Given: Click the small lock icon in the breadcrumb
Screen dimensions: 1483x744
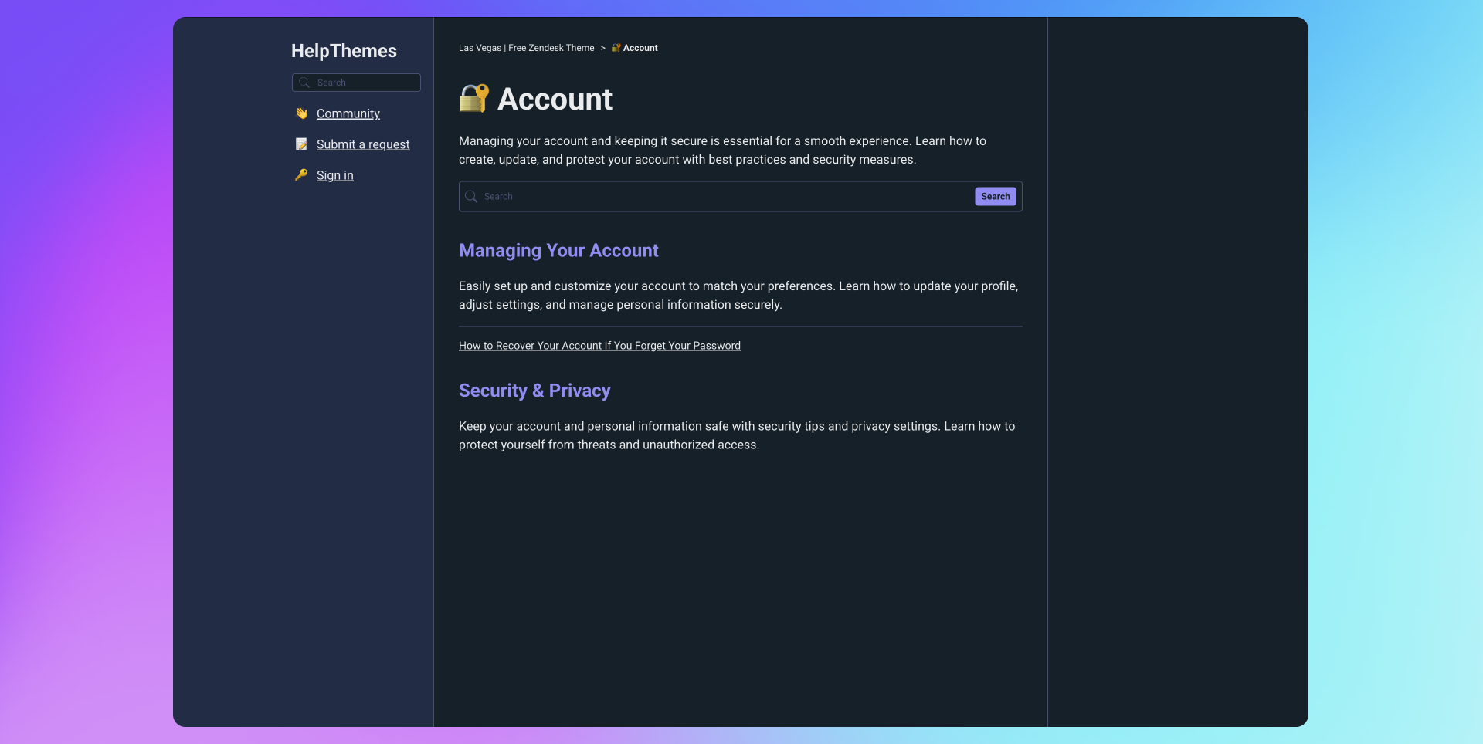Looking at the screenshot, I should 616,48.
